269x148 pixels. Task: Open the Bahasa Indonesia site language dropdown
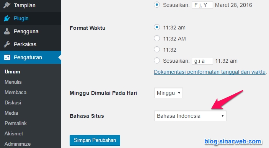(x=190, y=116)
